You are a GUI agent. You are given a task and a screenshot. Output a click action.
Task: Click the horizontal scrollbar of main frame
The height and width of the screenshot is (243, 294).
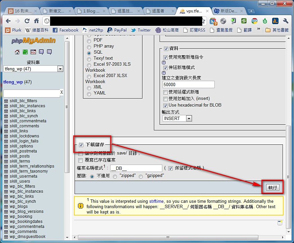tap(168, 237)
